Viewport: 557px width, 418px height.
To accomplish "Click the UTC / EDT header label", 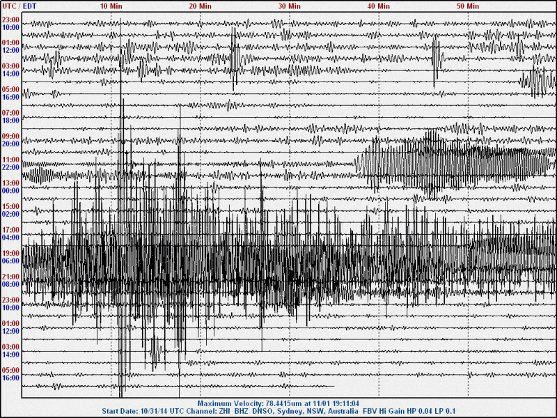I will 16,6.
